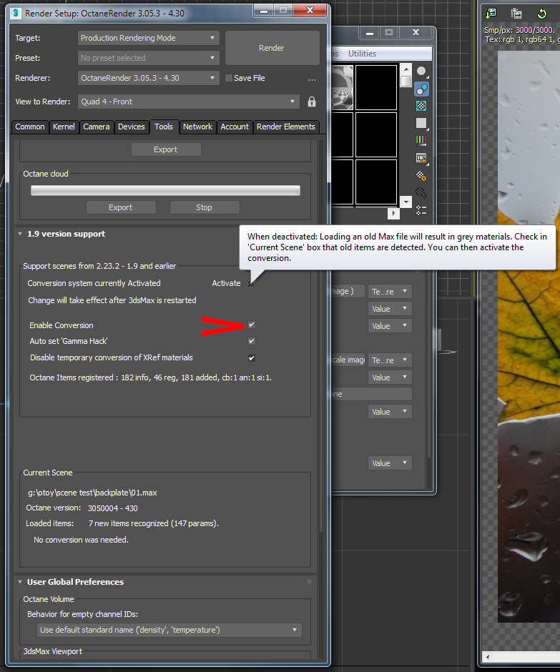The height and width of the screenshot is (672, 560).
Task: Click left scroll arrow in render viewport
Action: click(x=487, y=656)
